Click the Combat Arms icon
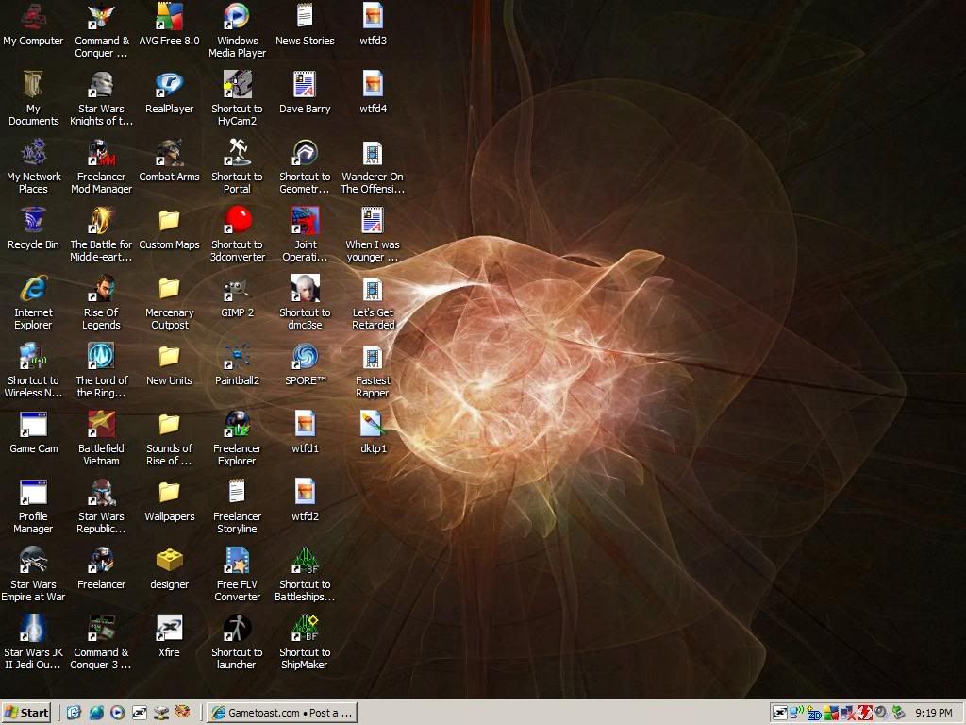This screenshot has height=725, width=966. point(169,152)
